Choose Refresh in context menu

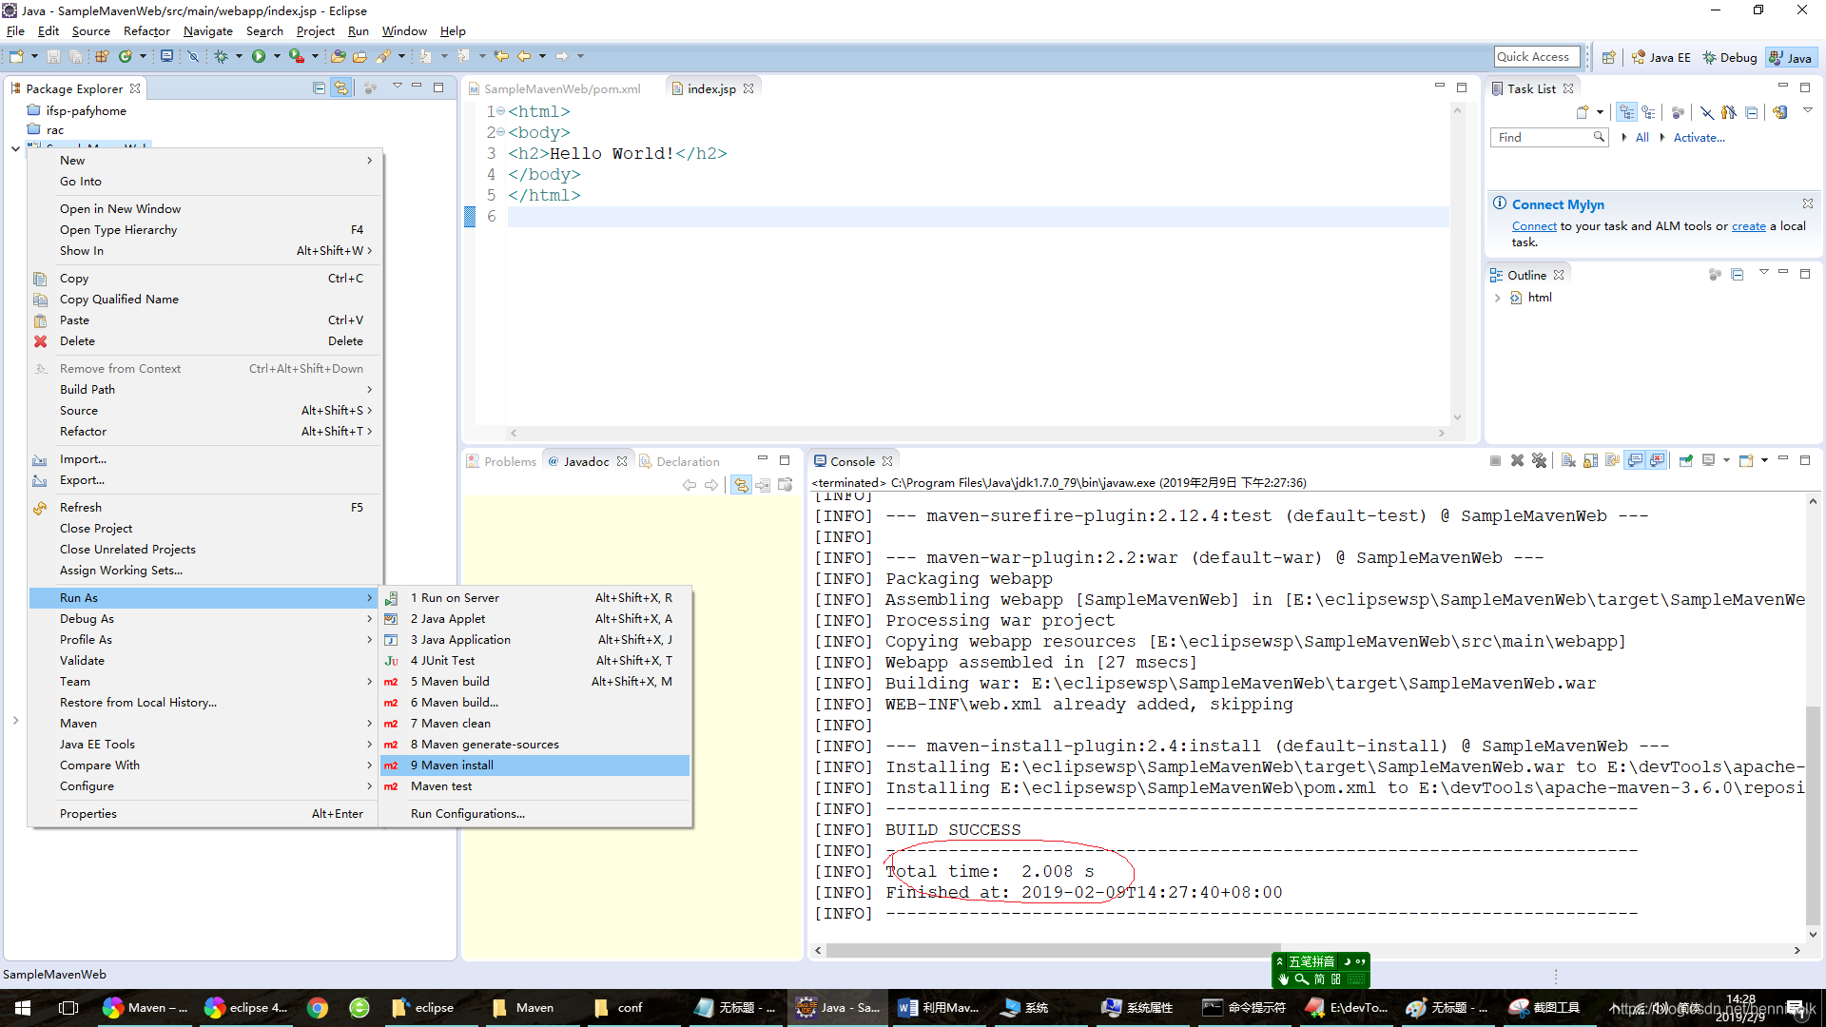(205, 508)
